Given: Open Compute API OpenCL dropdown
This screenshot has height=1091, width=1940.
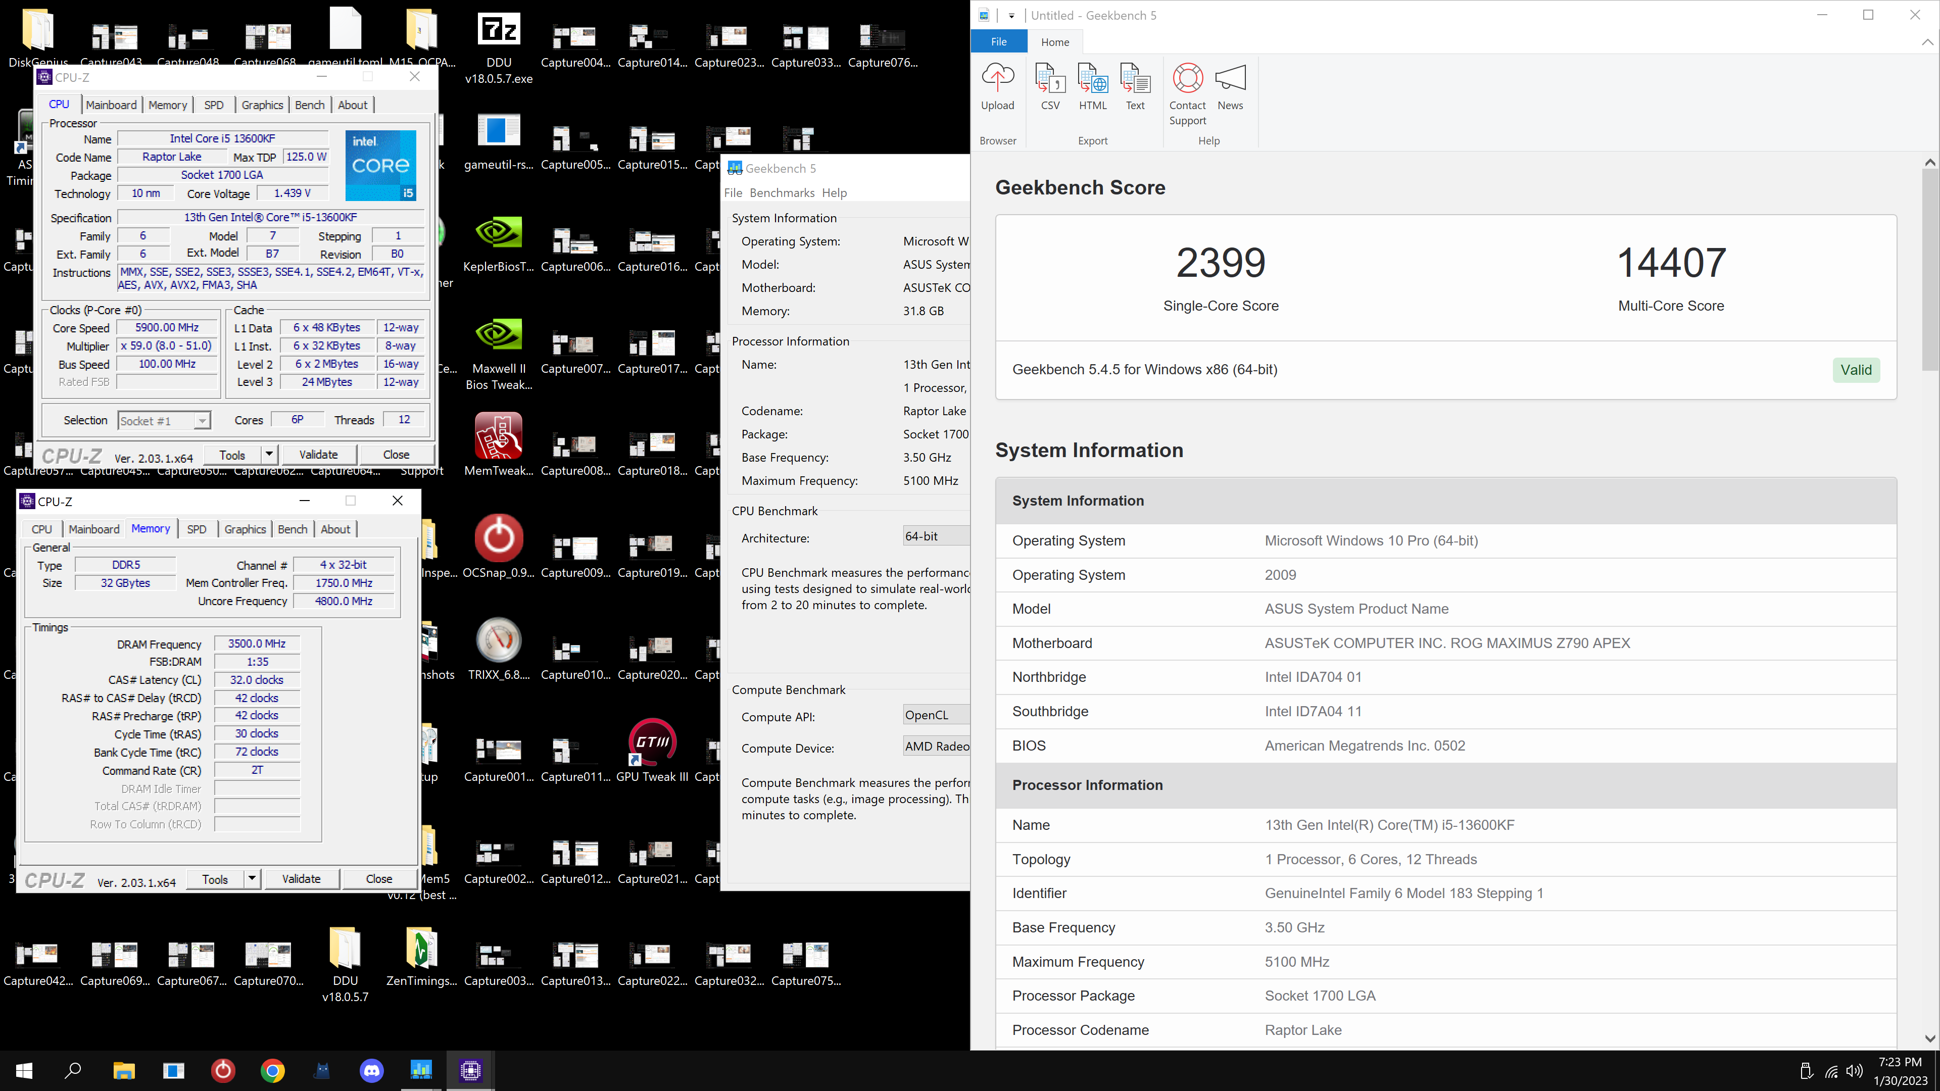Looking at the screenshot, I should 936,715.
